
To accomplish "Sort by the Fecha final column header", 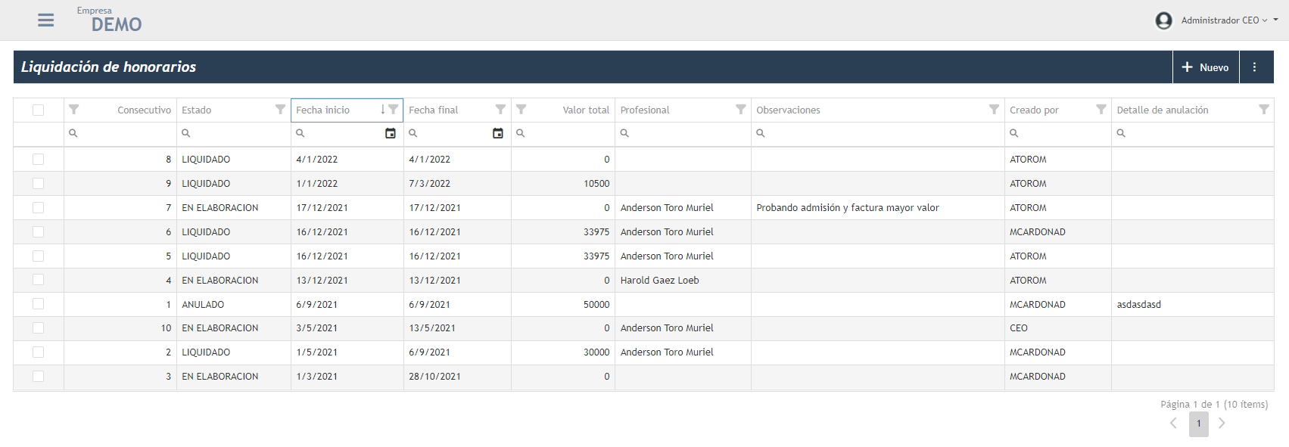I will pos(434,110).
